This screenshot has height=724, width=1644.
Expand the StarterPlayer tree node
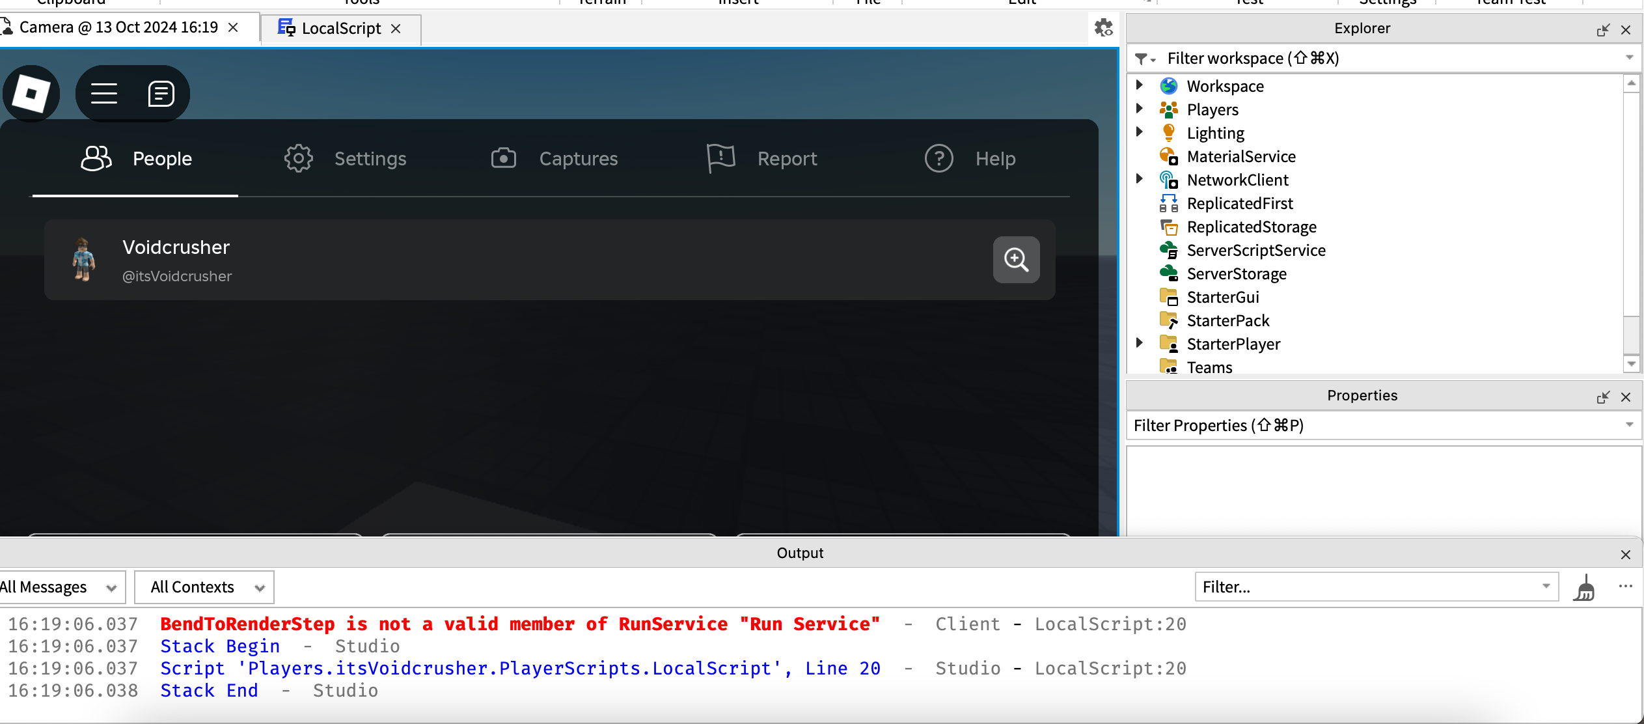(1140, 342)
